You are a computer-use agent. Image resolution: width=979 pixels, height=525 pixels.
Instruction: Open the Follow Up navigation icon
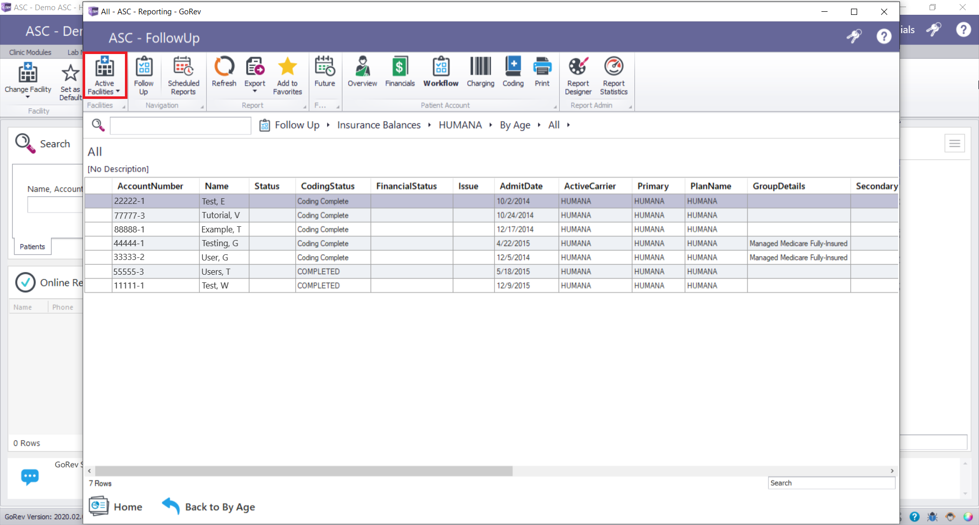(x=144, y=75)
